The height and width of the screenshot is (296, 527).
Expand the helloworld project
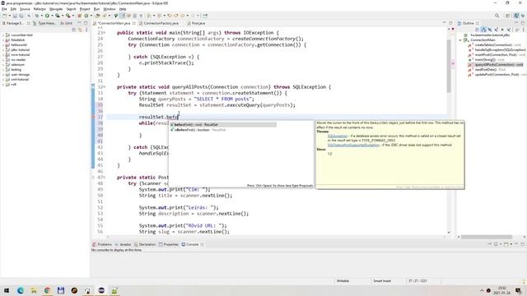(x=3, y=44)
